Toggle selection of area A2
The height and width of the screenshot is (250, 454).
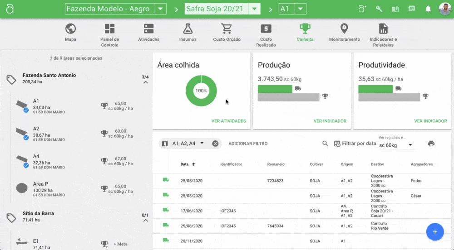[26, 138]
